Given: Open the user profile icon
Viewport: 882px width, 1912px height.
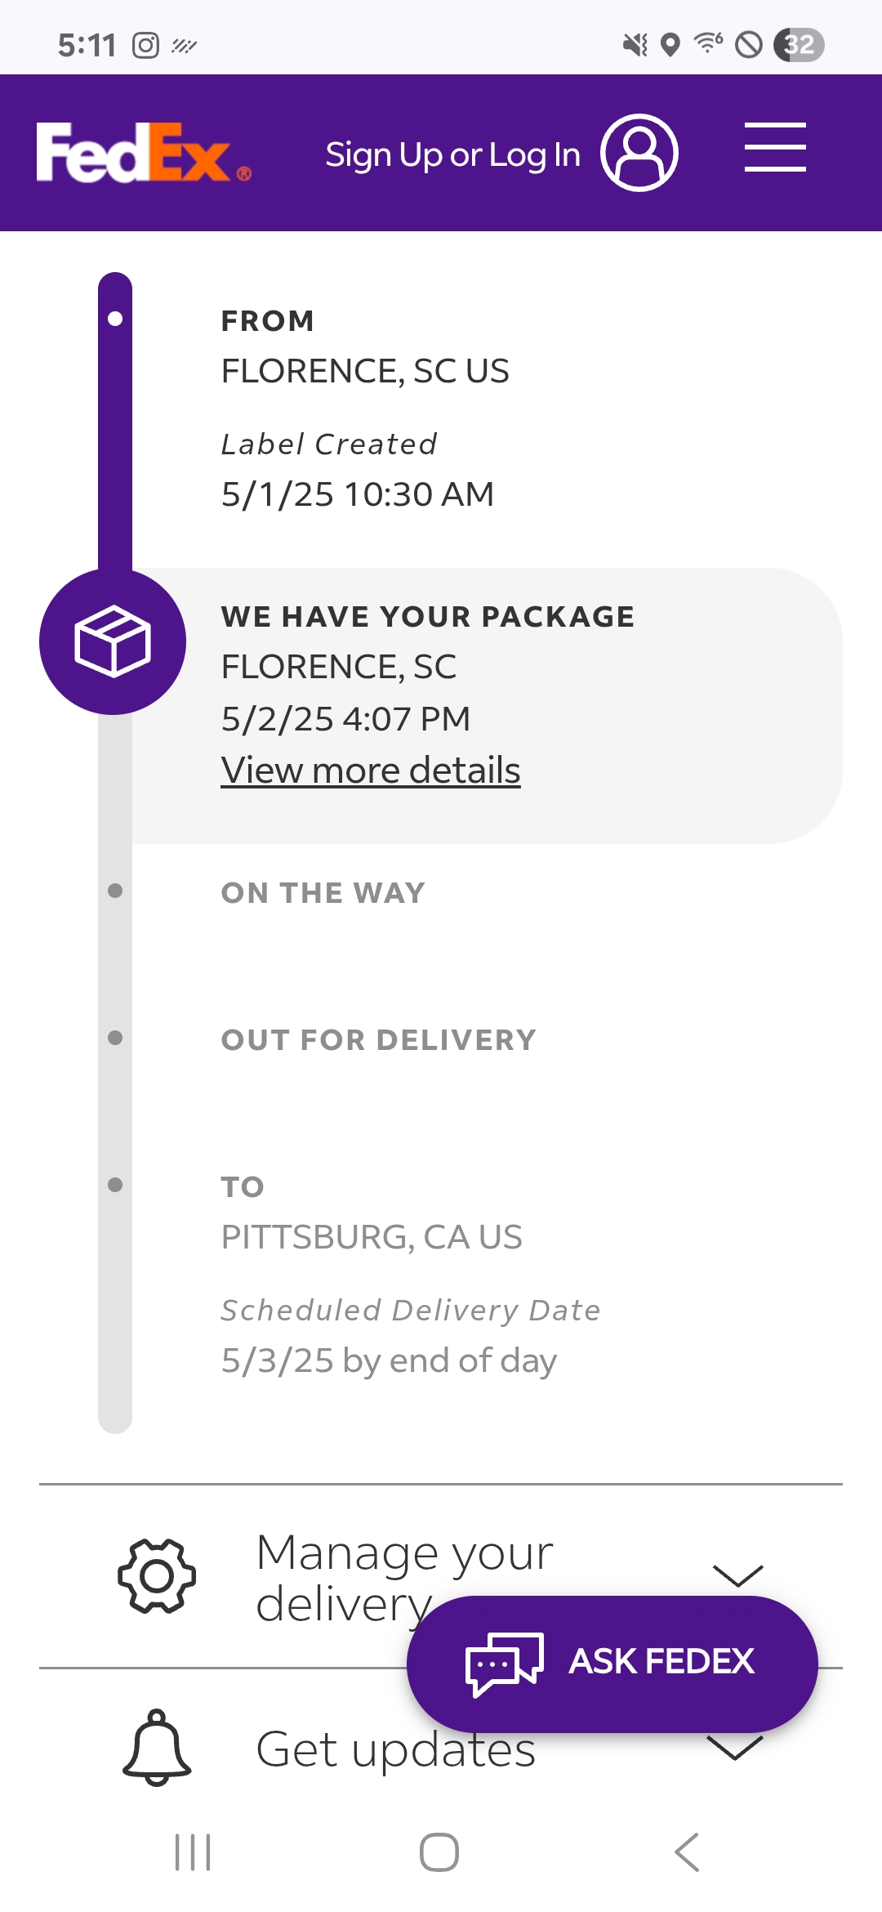Looking at the screenshot, I should 639,153.
